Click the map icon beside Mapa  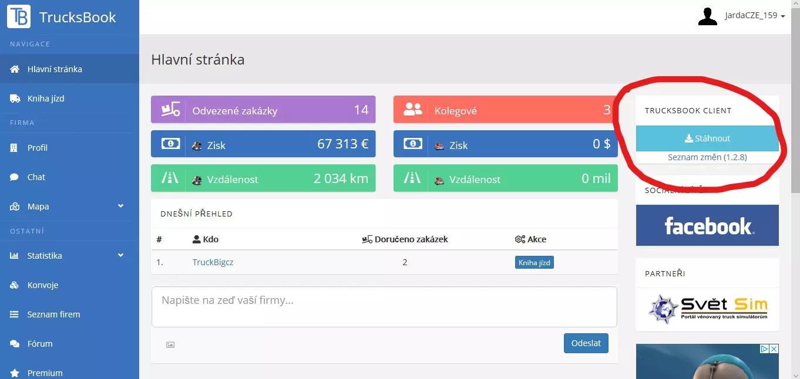[x=15, y=207]
